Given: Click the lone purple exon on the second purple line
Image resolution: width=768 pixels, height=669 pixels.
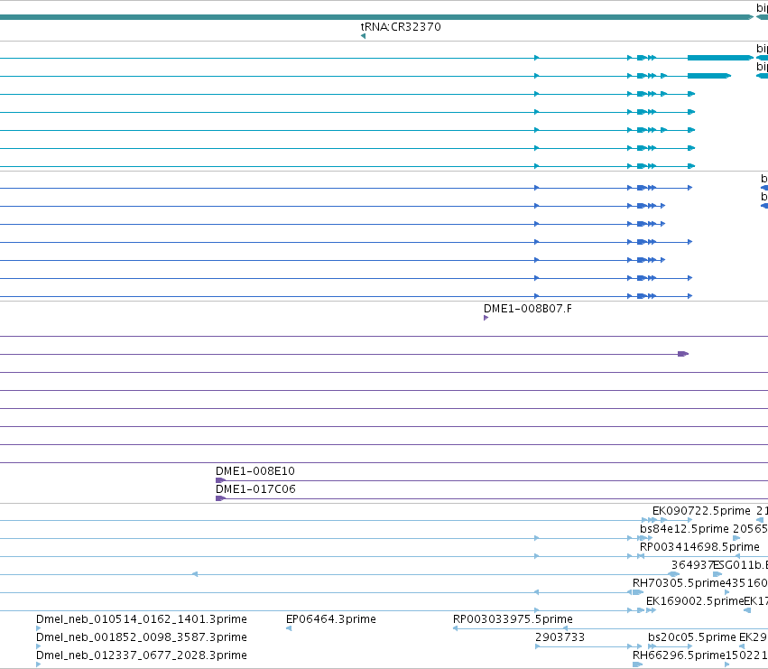Looking at the screenshot, I should 683,354.
